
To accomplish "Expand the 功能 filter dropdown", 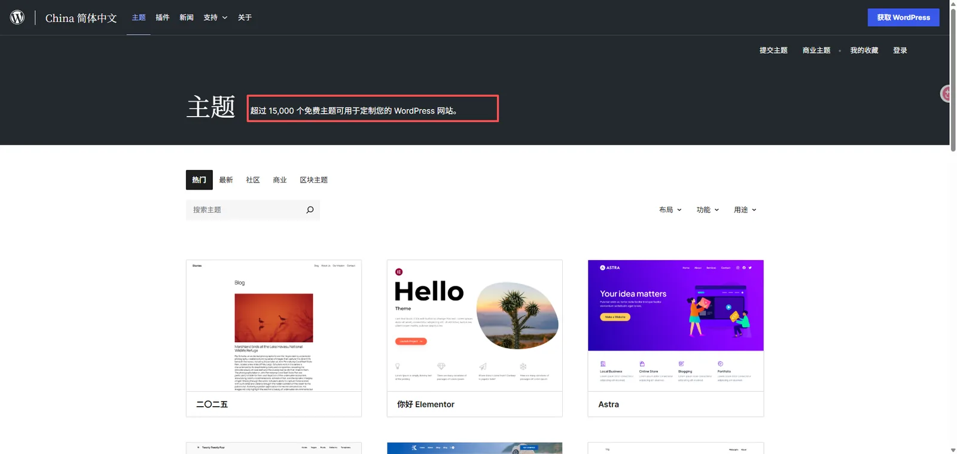I will point(708,210).
